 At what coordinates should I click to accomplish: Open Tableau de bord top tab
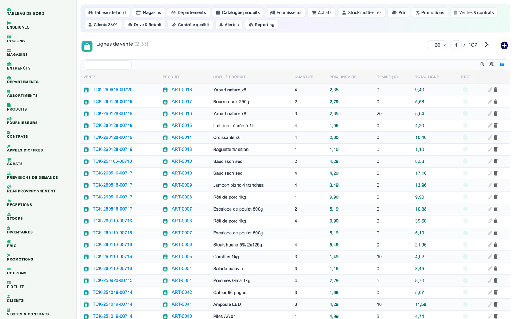click(107, 12)
